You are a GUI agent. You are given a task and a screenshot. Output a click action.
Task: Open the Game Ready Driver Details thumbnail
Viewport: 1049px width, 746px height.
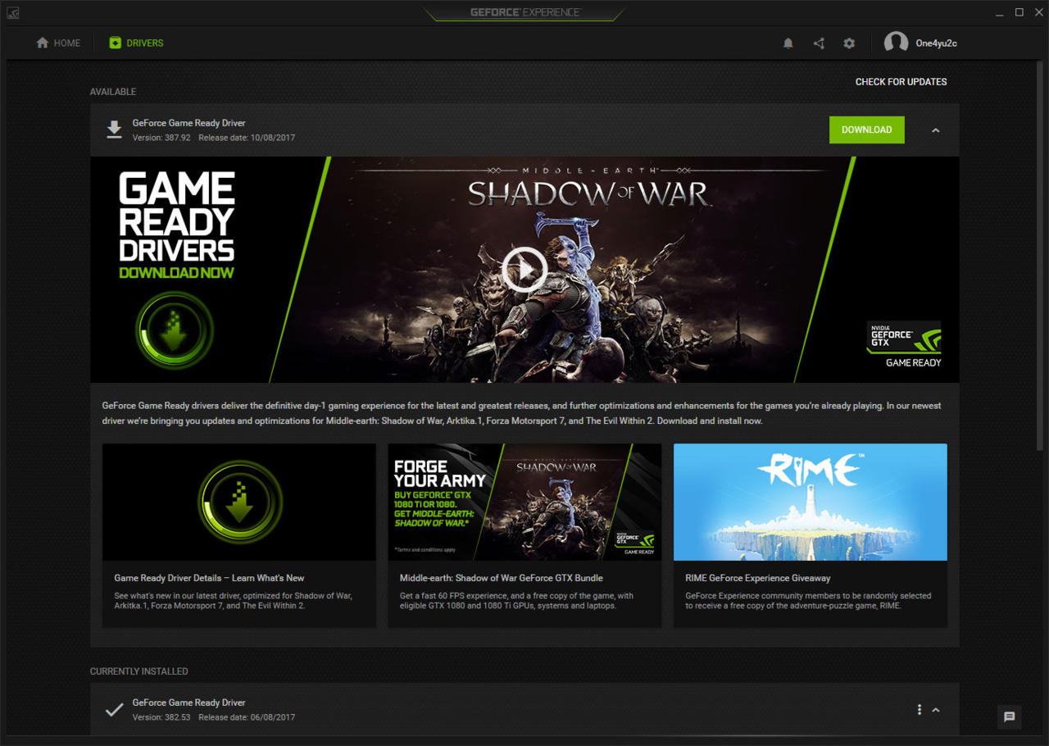(x=239, y=502)
